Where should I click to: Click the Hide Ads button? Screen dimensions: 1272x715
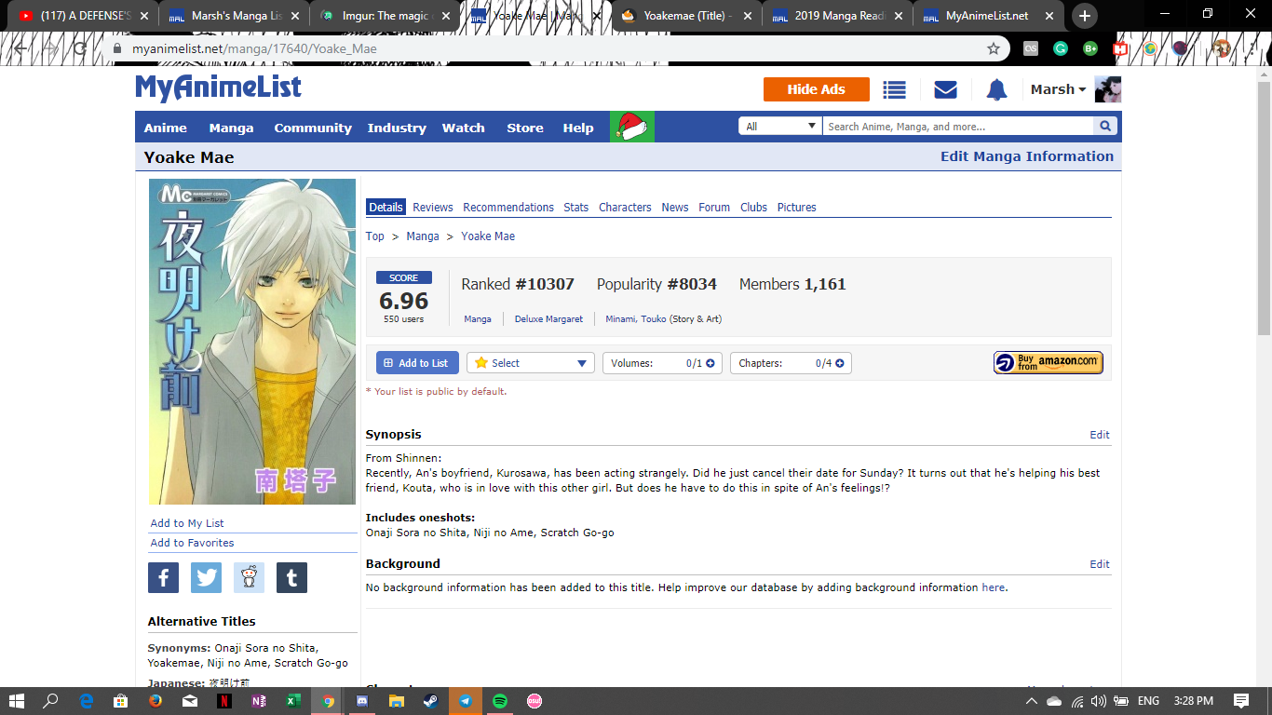[817, 89]
